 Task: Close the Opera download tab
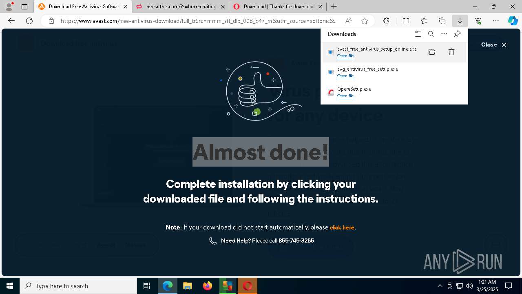tap(320, 7)
